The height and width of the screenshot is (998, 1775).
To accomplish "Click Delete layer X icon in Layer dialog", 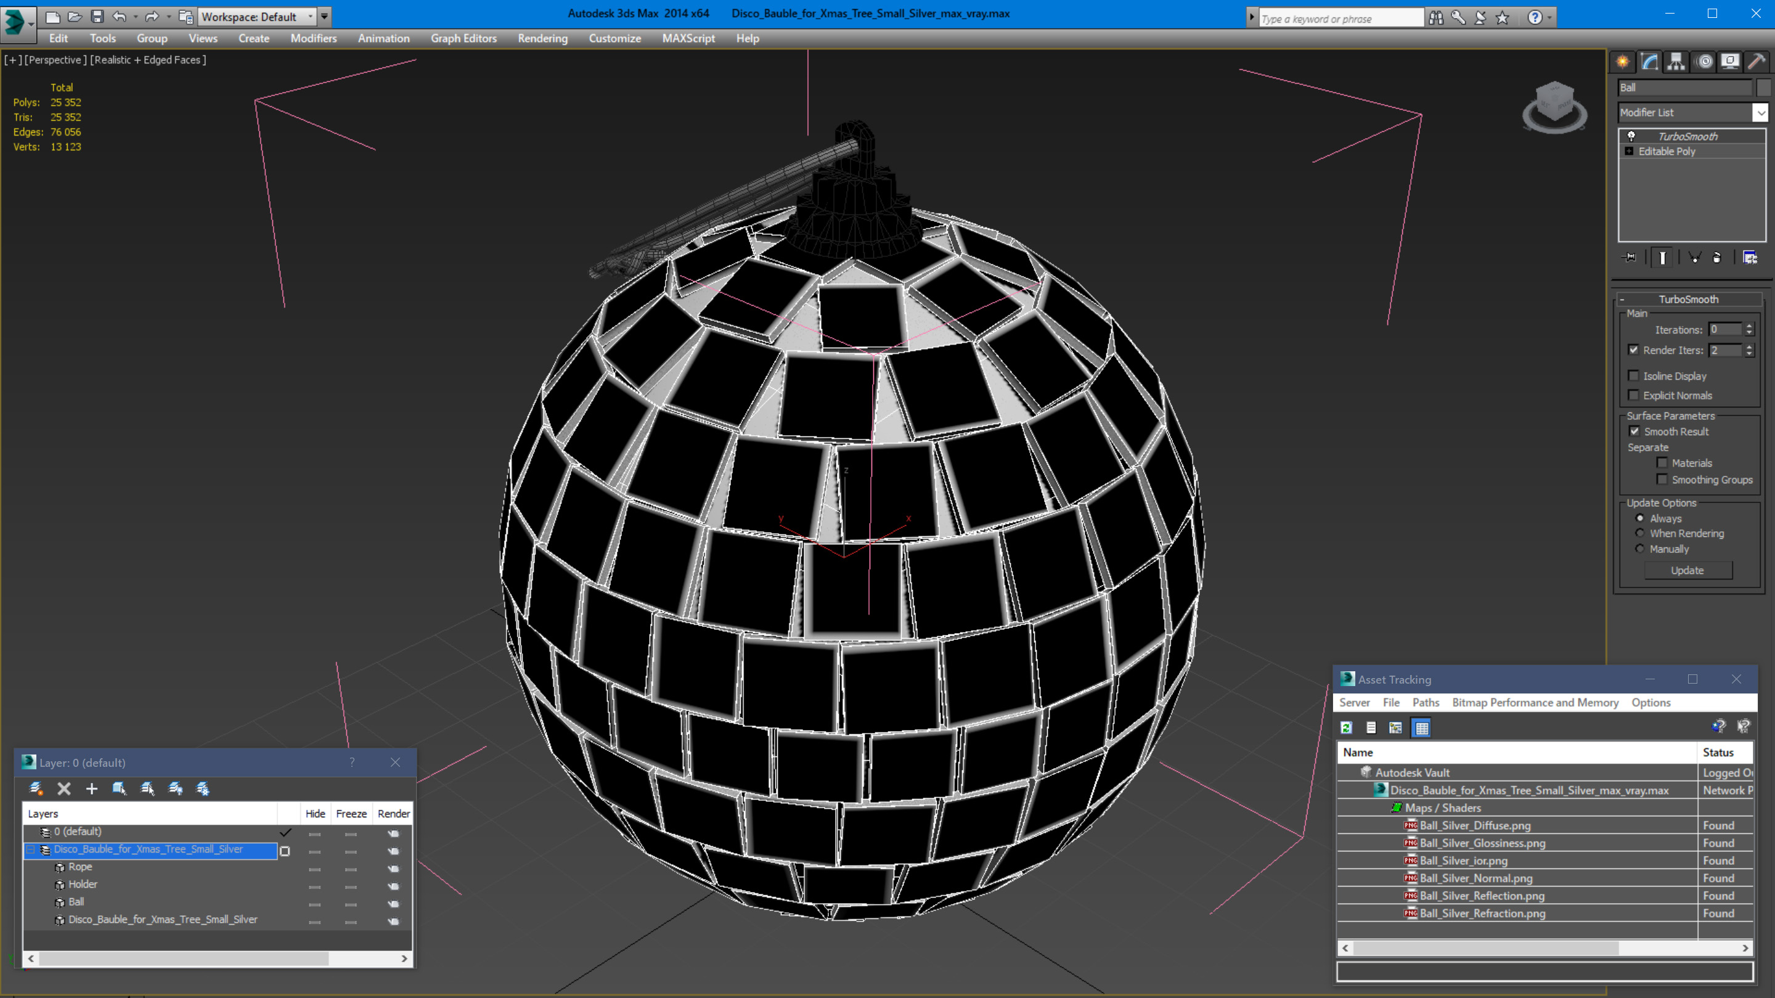I will coord(64,788).
